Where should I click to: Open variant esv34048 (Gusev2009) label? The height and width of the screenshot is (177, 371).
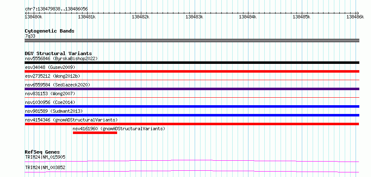click(50, 67)
